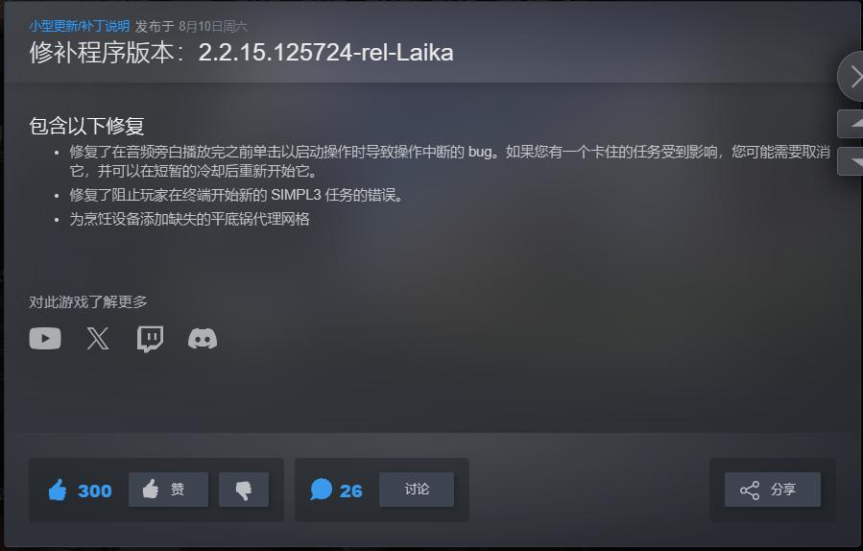The height and width of the screenshot is (551, 863).
Task: Click the share icon in 分享 button
Action: coord(750,490)
